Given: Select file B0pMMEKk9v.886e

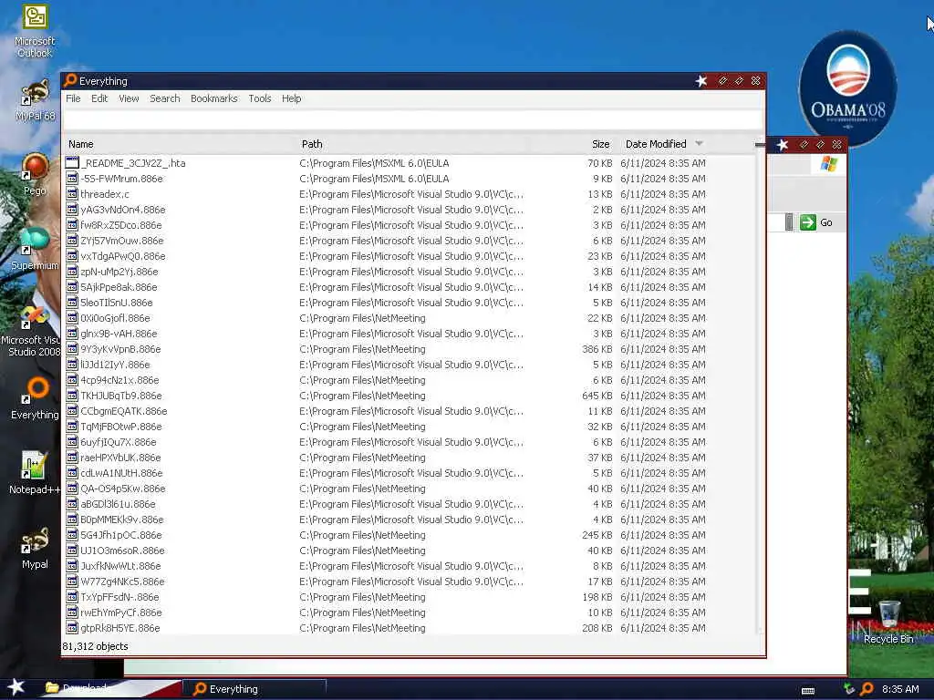Looking at the screenshot, I should pos(122,519).
